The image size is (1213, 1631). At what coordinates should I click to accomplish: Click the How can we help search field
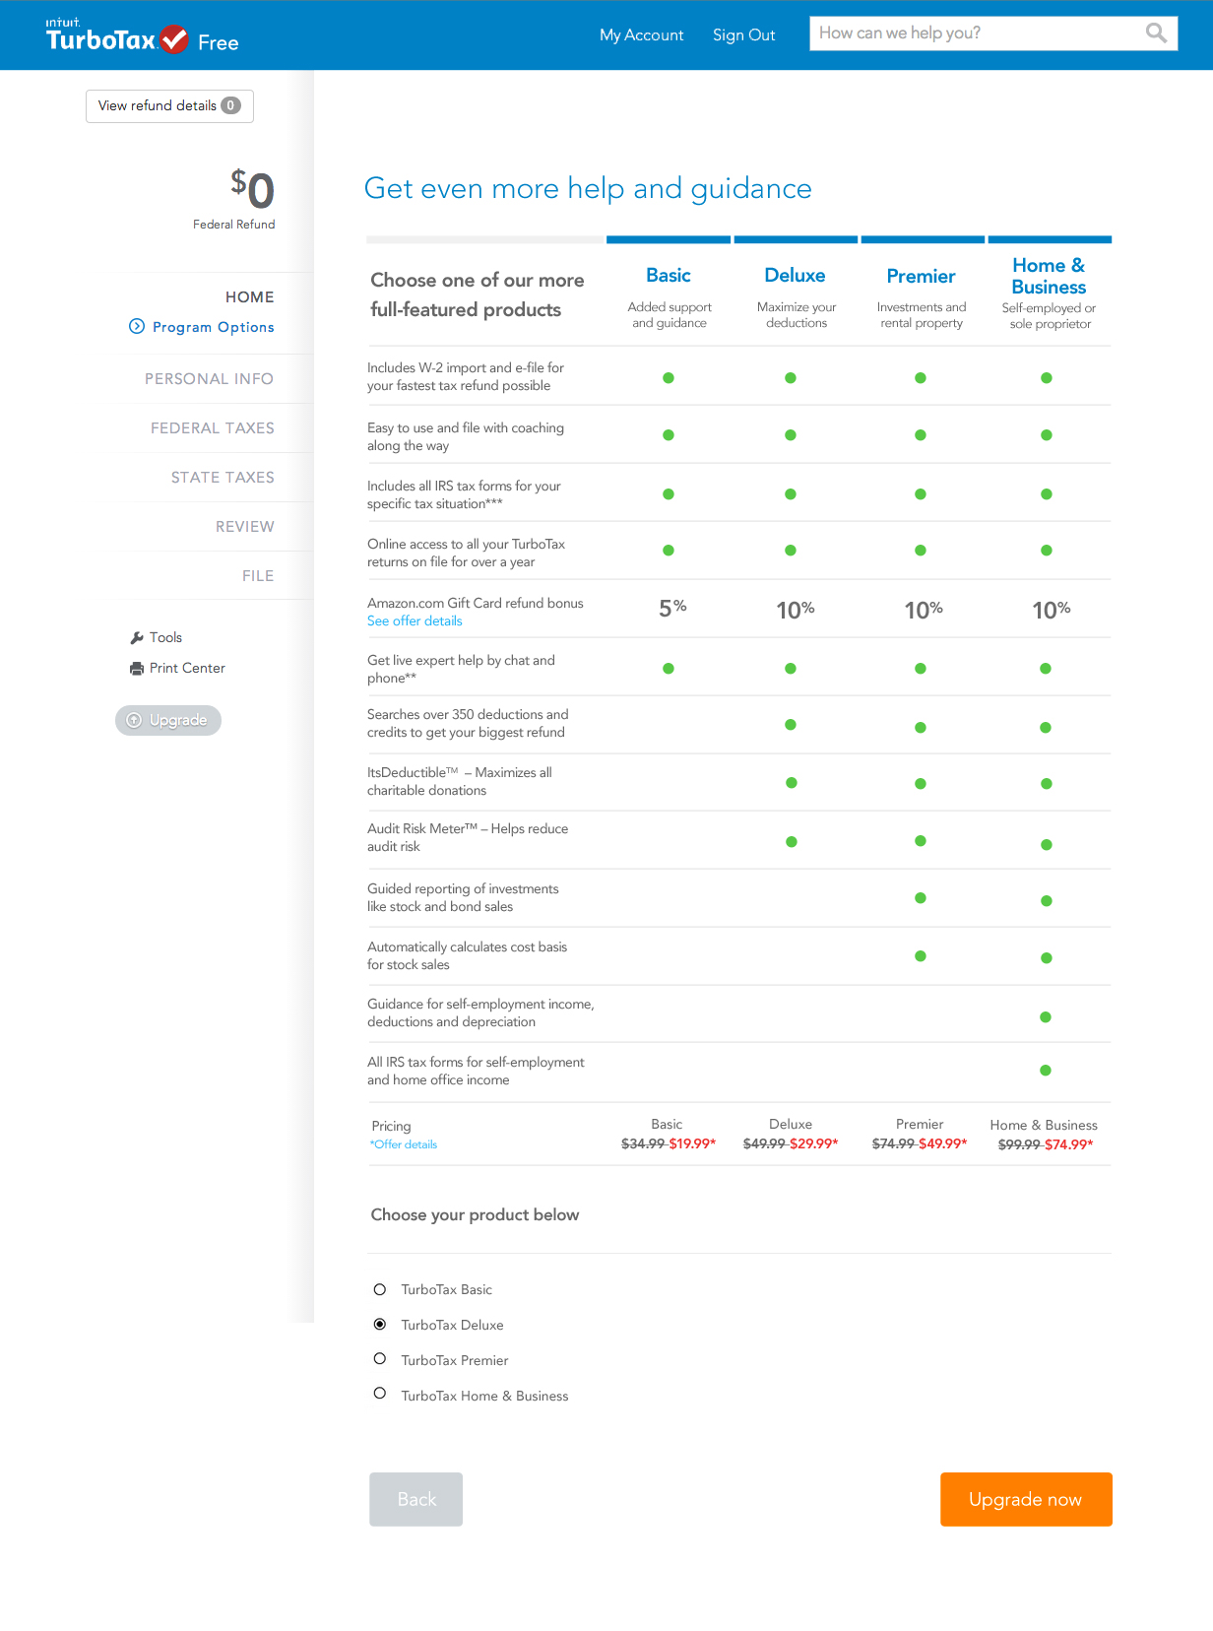(x=975, y=33)
